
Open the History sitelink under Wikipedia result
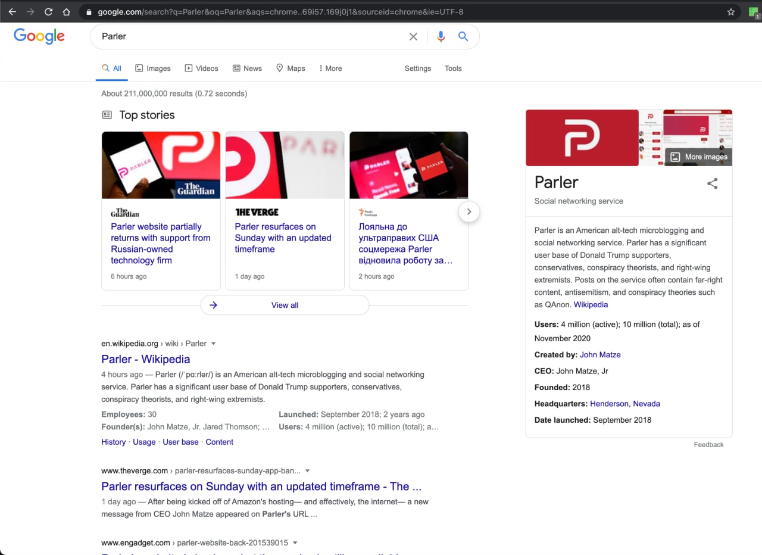point(113,442)
